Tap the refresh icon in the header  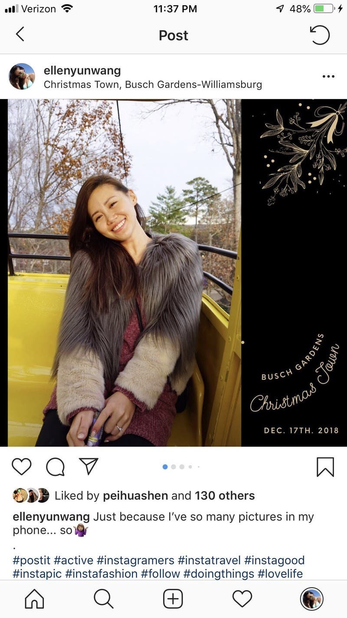[320, 35]
